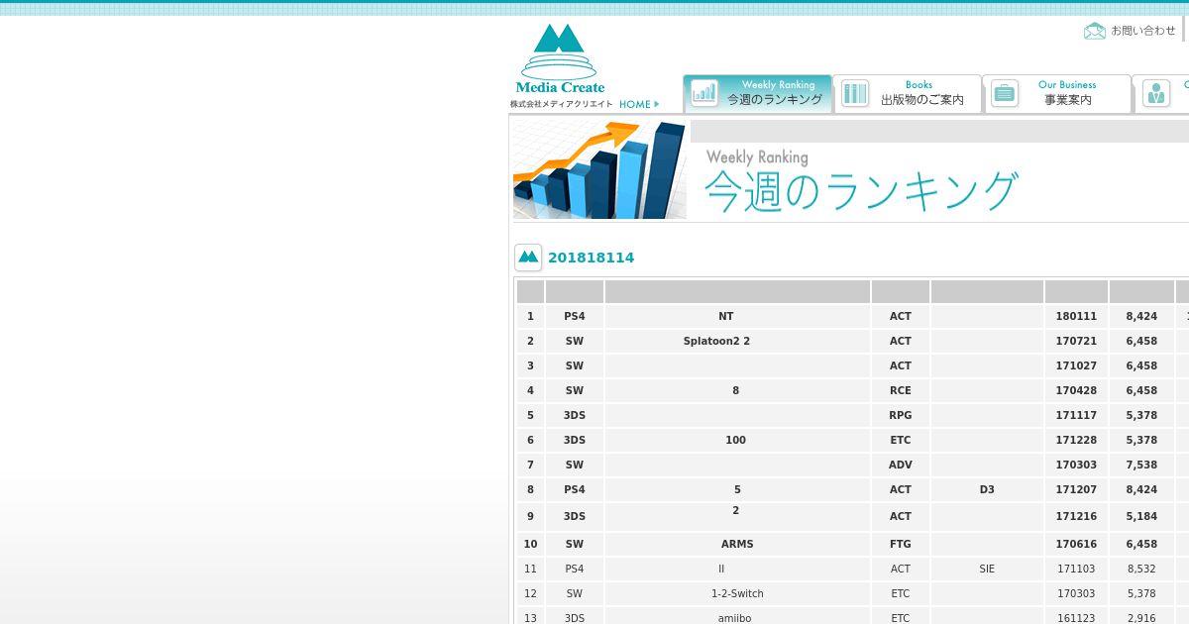1189x624 pixels.
Task: Click the 201818114 heading text
Action: 591,258
